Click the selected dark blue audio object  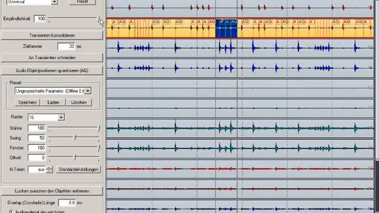point(226,28)
